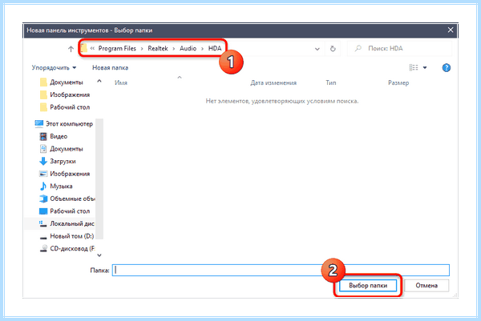Click the folder icon in address bar

click(x=84, y=48)
